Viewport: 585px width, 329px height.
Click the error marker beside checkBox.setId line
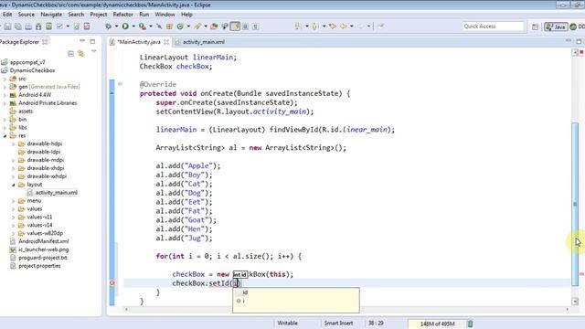pyautogui.click(x=112, y=283)
